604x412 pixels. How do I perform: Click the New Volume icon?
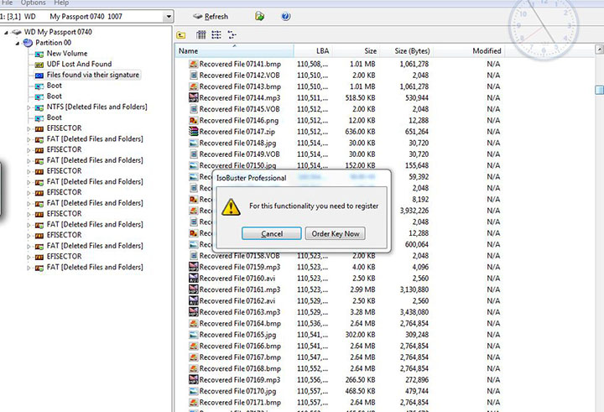[39, 54]
